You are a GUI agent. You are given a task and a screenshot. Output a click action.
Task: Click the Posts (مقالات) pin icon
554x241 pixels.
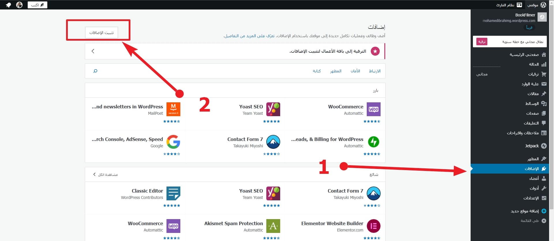[x=544, y=94]
